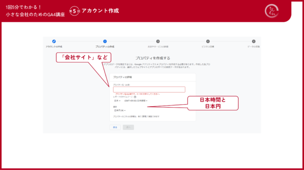Image resolution: width=304 pixels, height=170 pixels.
Task: Click the 第5回 badge in the header
Action: point(75,11)
